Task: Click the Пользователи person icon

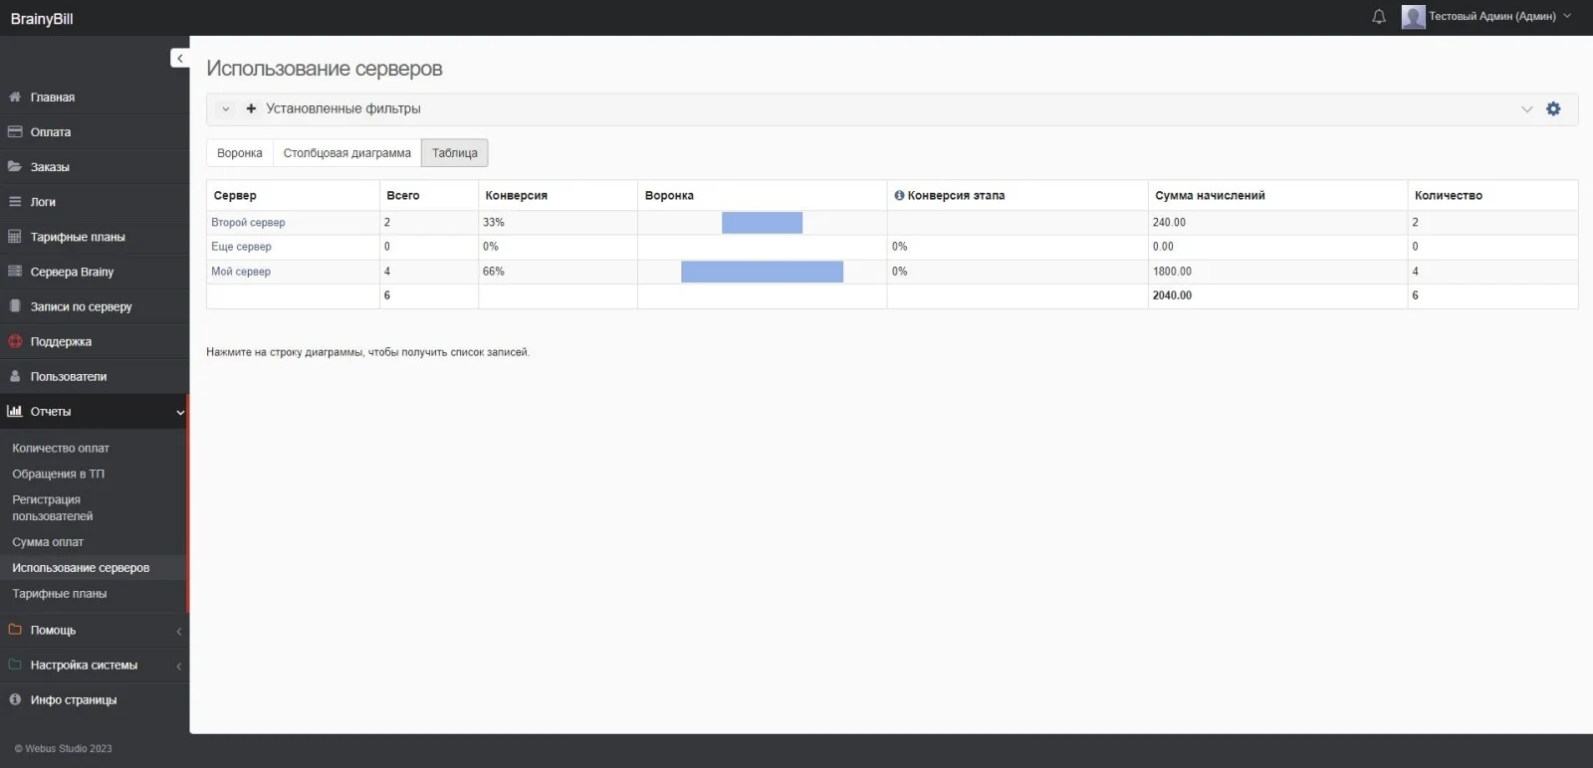Action: (15, 377)
